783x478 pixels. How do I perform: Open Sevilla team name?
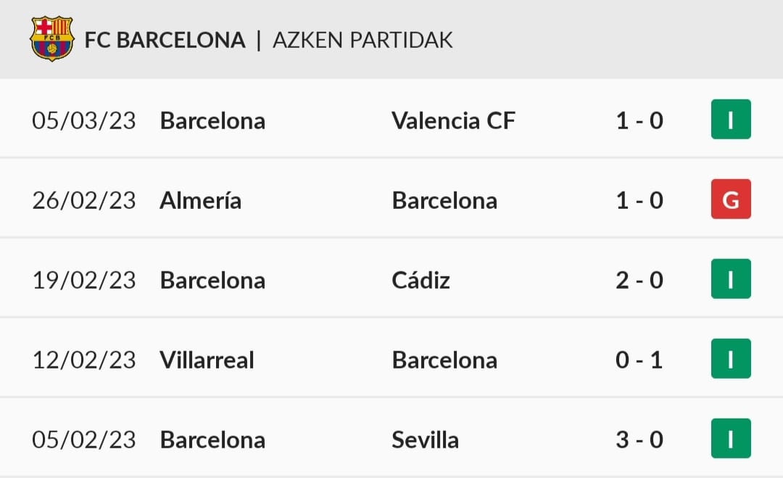pos(425,440)
